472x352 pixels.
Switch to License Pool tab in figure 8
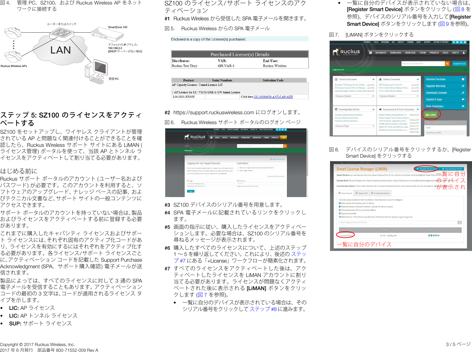[x=362, y=193]
